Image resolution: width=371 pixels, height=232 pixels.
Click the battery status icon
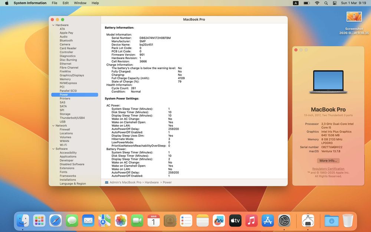pyautogui.click(x=307, y=3)
